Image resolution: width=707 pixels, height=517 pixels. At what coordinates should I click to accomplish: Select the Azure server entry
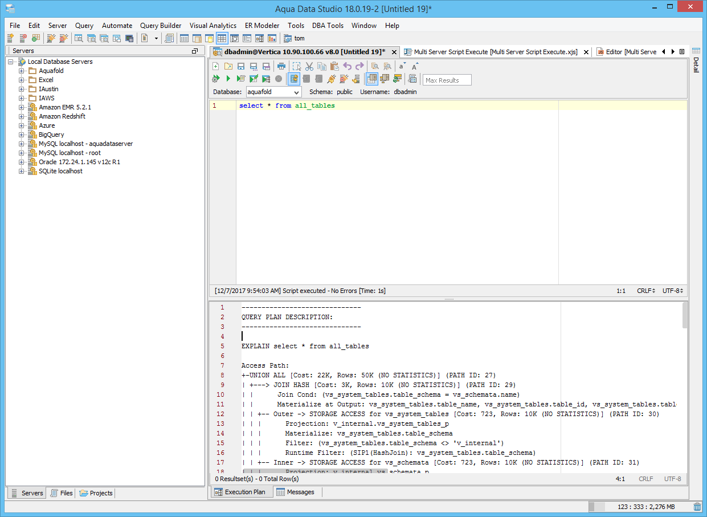[47, 125]
